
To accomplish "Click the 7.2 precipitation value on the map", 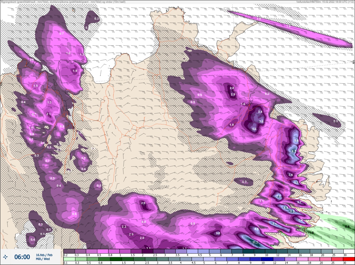I will coord(279,196).
